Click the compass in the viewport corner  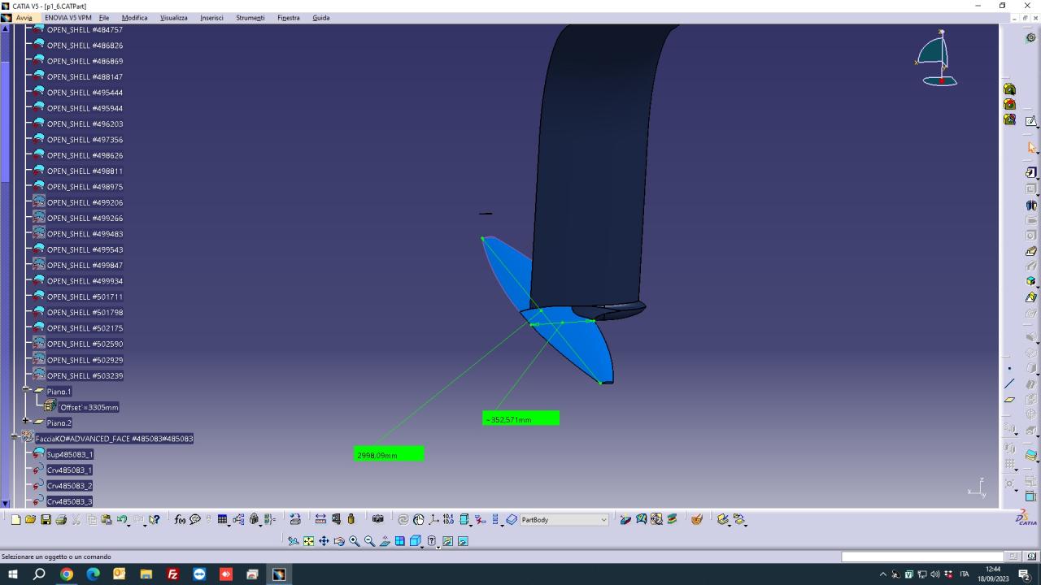coord(938,59)
